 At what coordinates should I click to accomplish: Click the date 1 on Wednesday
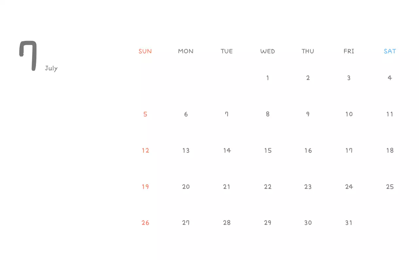pyautogui.click(x=267, y=78)
